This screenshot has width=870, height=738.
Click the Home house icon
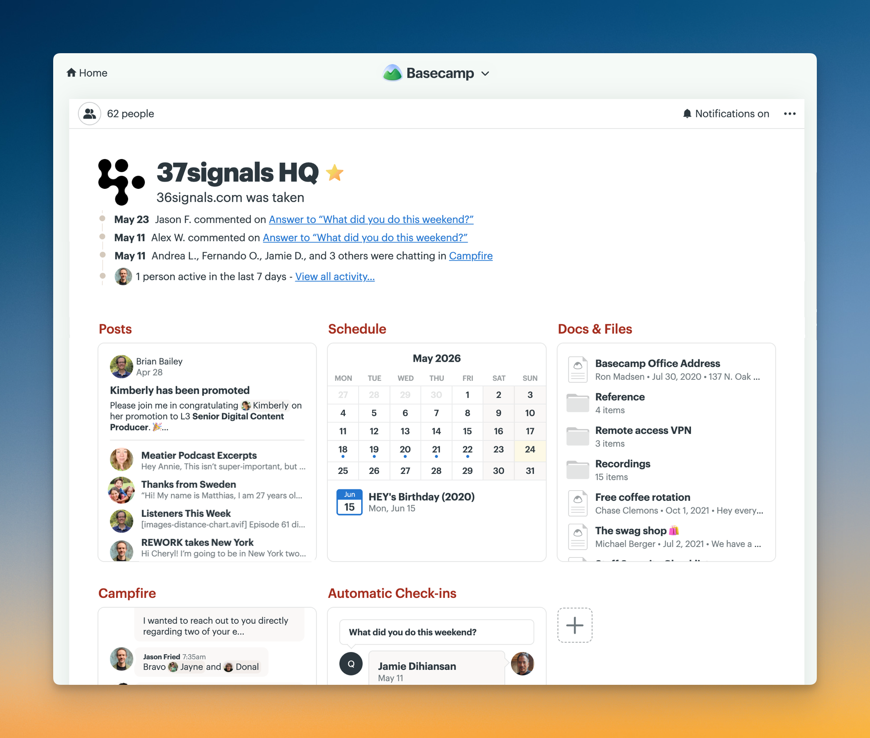pos(71,73)
